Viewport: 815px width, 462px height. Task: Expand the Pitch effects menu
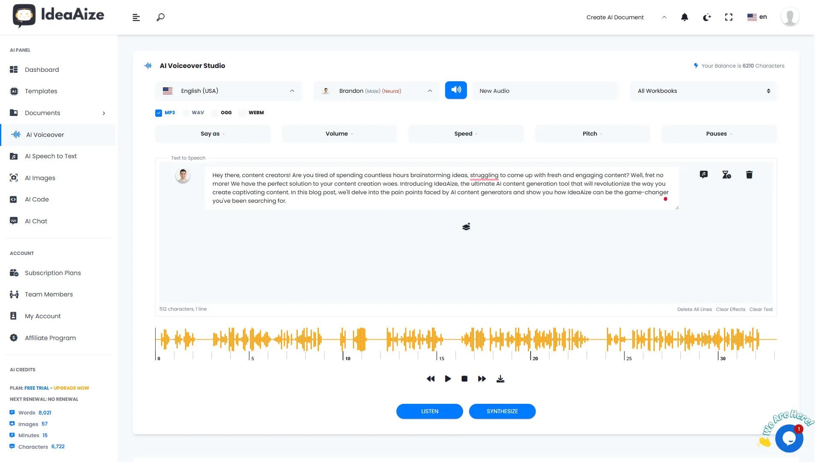click(592, 133)
